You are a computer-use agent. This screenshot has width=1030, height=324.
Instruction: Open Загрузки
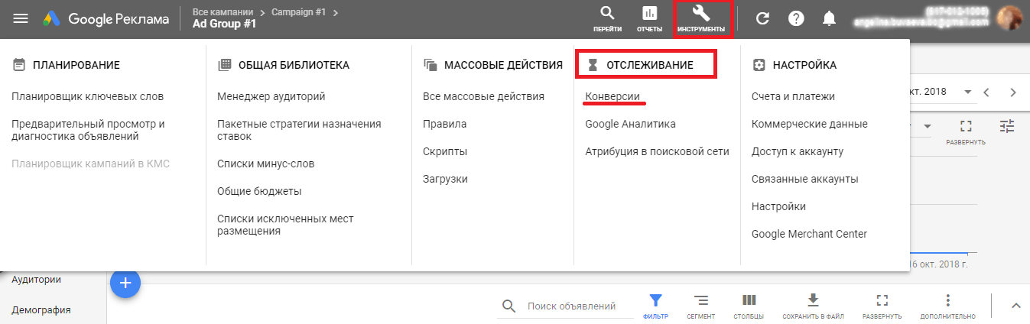[x=445, y=179]
